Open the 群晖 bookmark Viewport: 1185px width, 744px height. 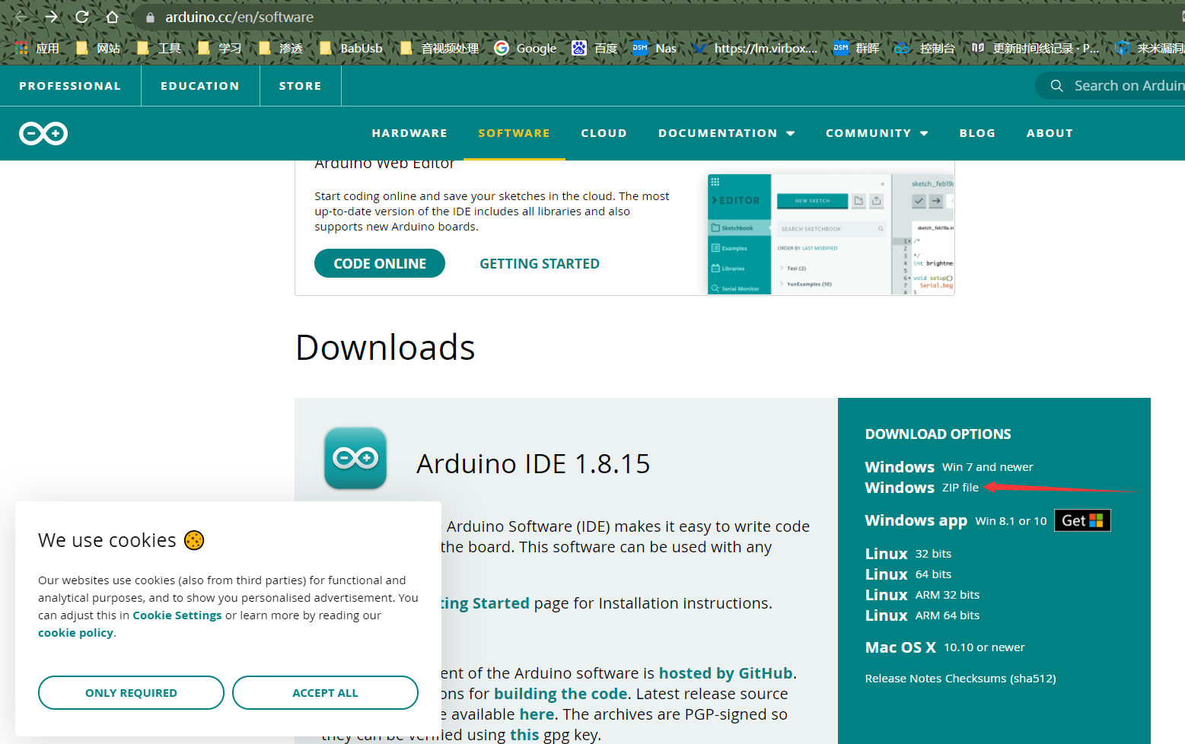tap(857, 48)
